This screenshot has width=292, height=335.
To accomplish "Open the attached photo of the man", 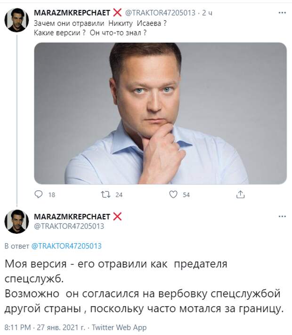I will tap(160, 113).
